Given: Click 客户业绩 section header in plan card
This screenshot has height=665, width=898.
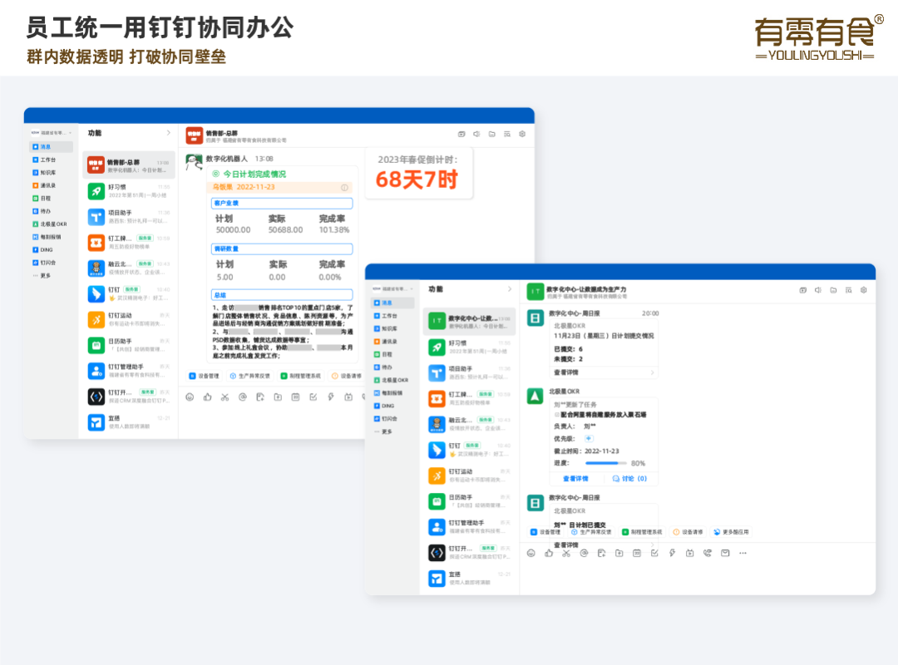Looking at the screenshot, I should tap(282, 204).
